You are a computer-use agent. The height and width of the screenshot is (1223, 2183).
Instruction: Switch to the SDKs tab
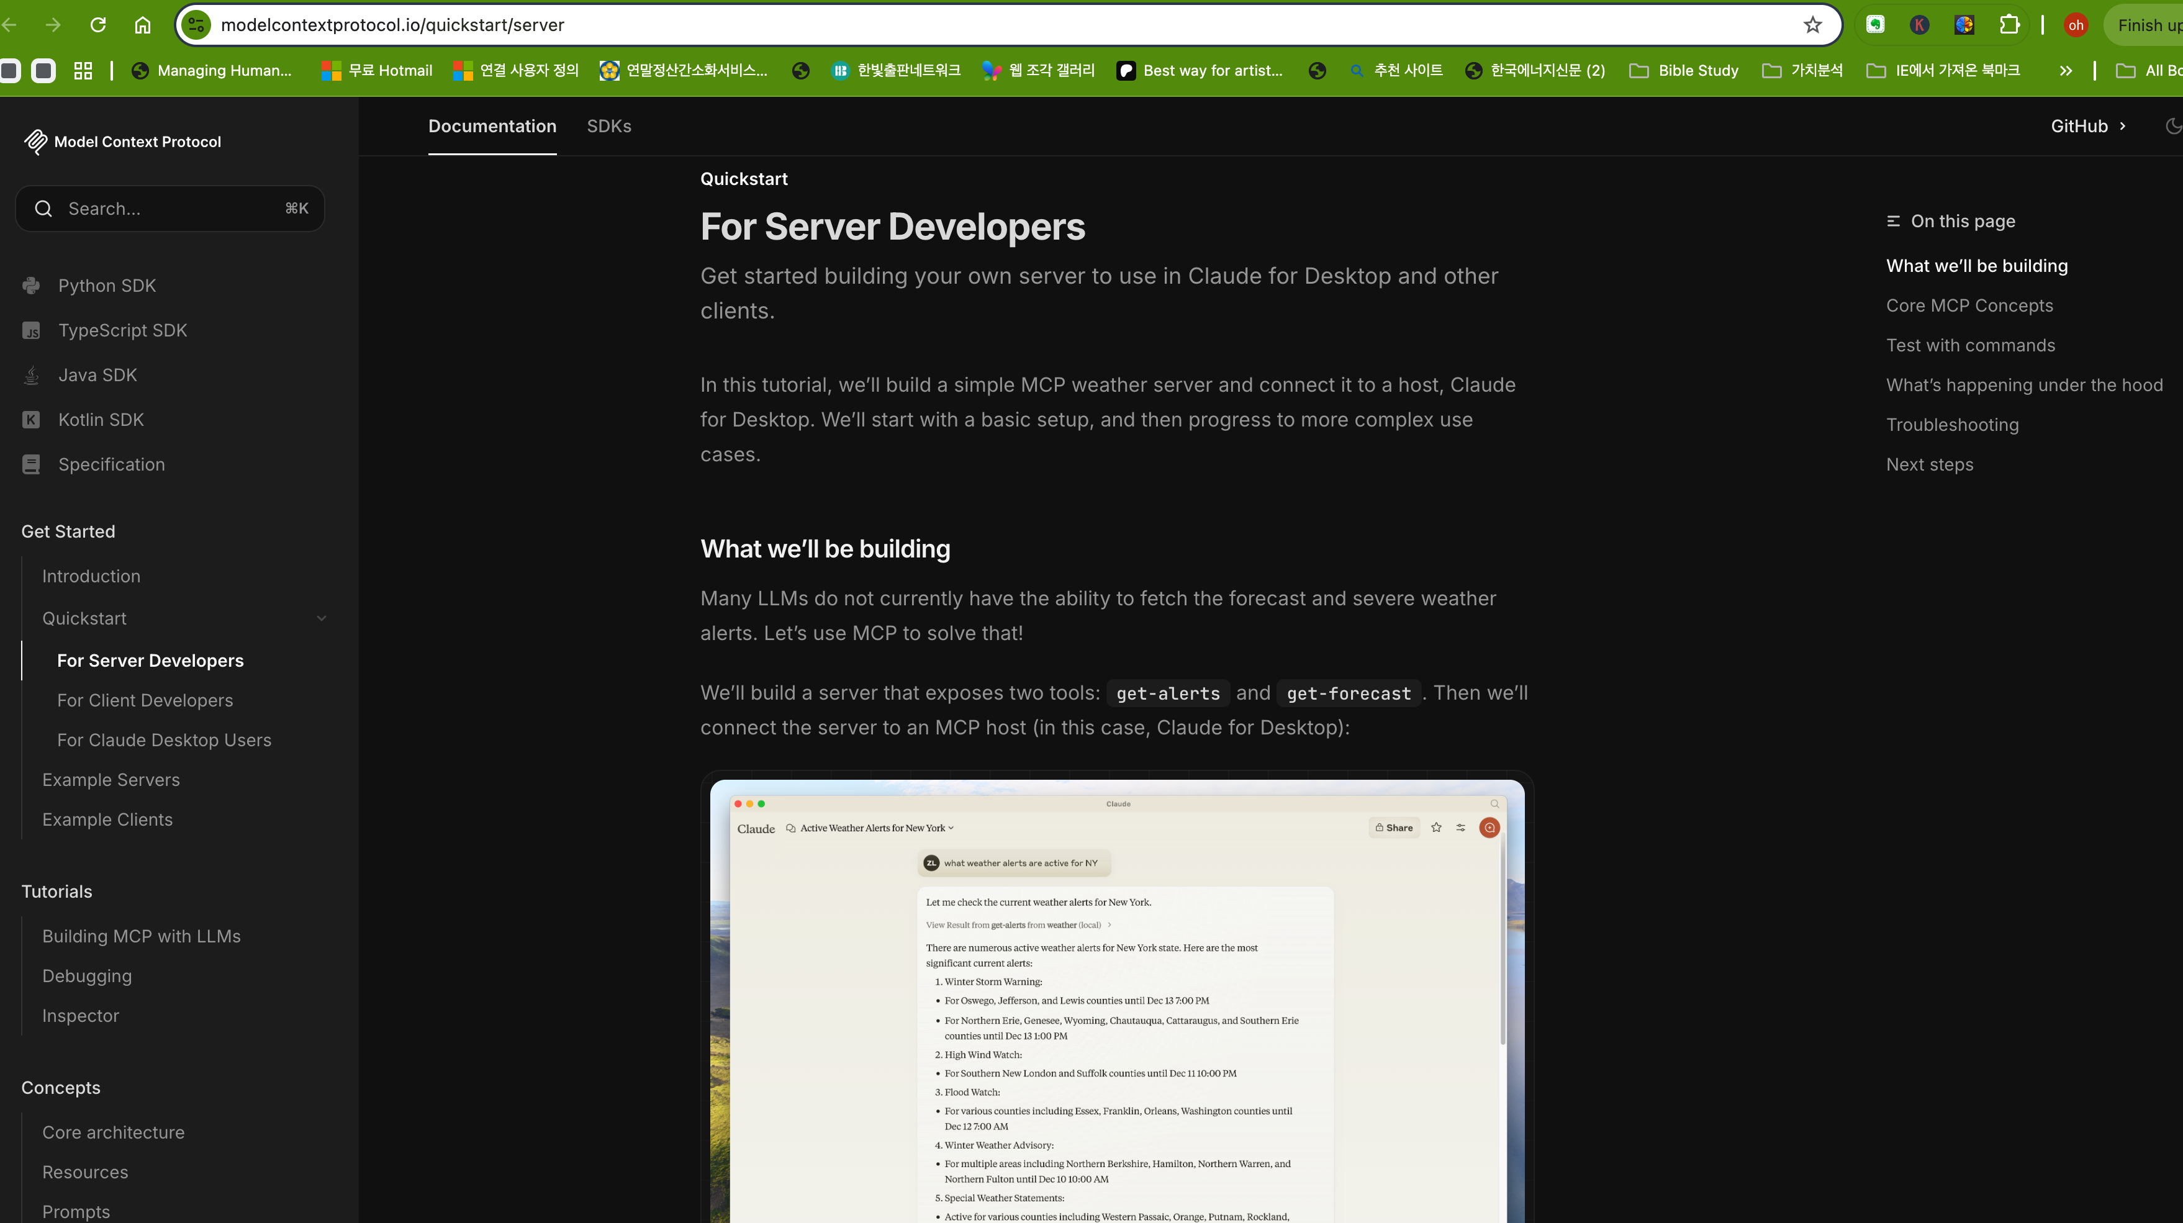click(x=609, y=126)
